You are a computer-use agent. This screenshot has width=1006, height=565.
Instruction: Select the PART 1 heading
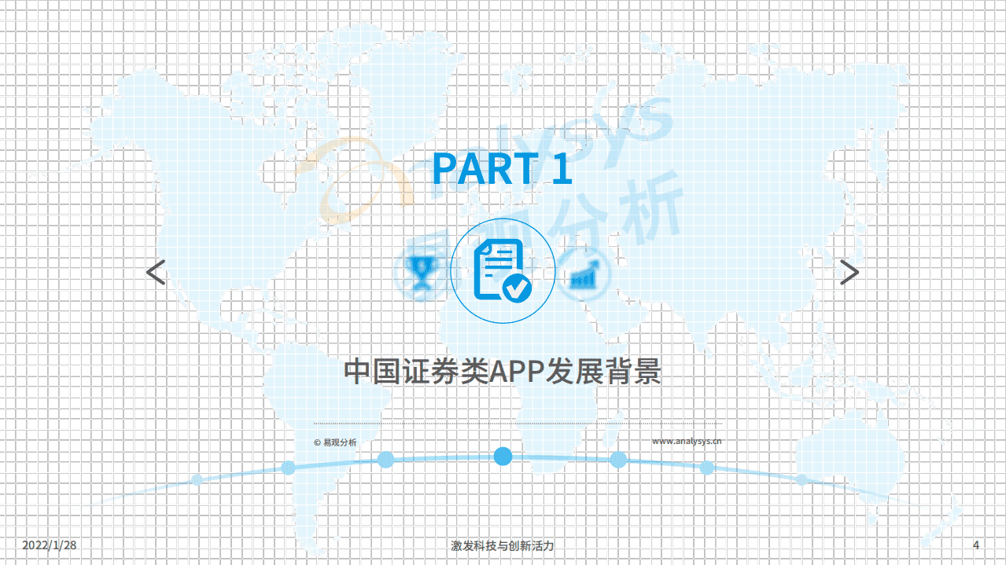point(503,170)
